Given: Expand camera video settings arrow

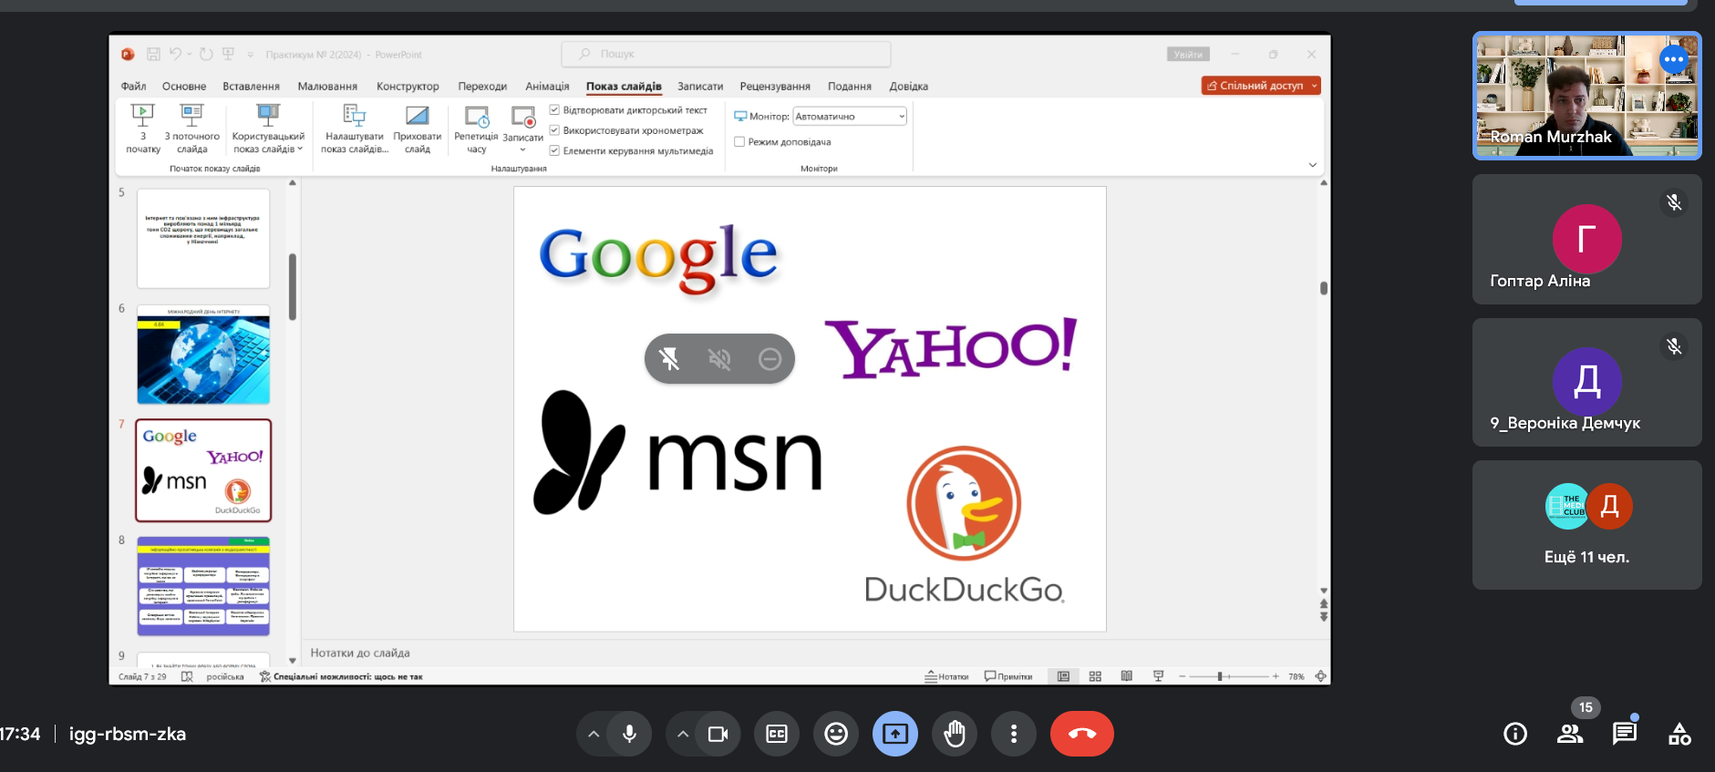Looking at the screenshot, I should point(683,734).
